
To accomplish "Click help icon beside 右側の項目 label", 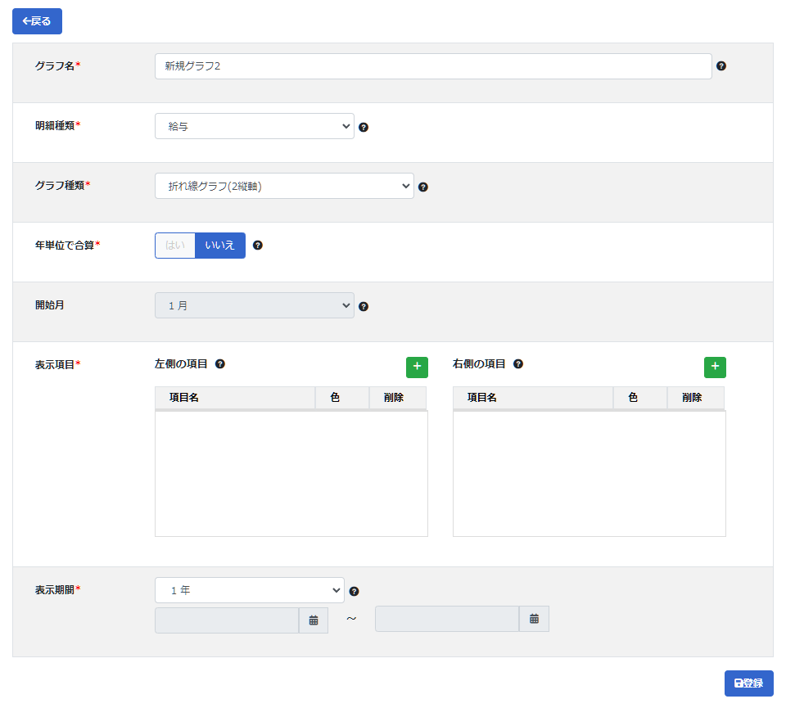I will click(518, 363).
